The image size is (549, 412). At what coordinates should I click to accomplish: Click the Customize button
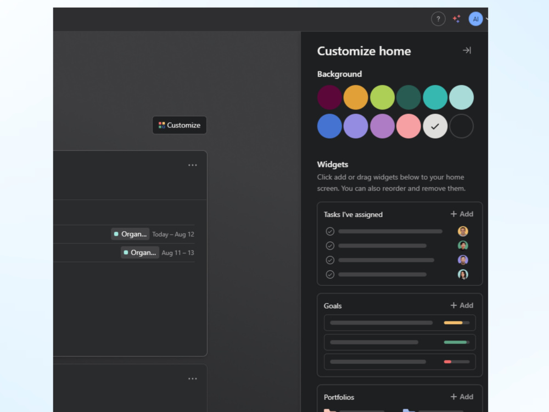(180, 125)
